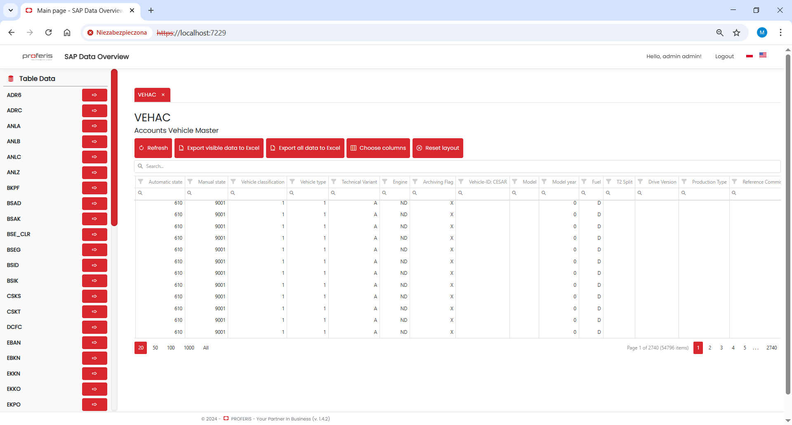Reload the browser page
Screen dimensions: 792x425
tap(48, 33)
